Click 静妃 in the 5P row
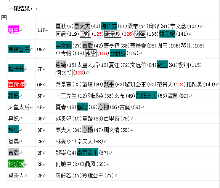The image size is (220, 188). (14, 96)
